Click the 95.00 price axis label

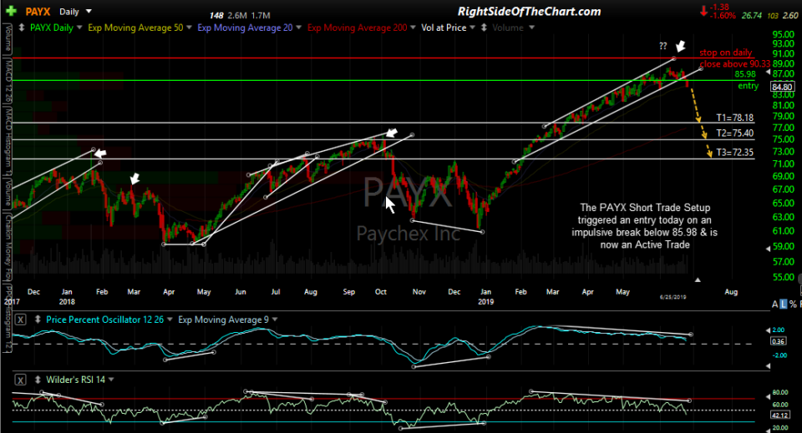(783, 35)
